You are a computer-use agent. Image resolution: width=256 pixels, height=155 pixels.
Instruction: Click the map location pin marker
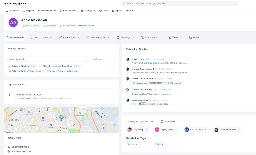pos(61,118)
